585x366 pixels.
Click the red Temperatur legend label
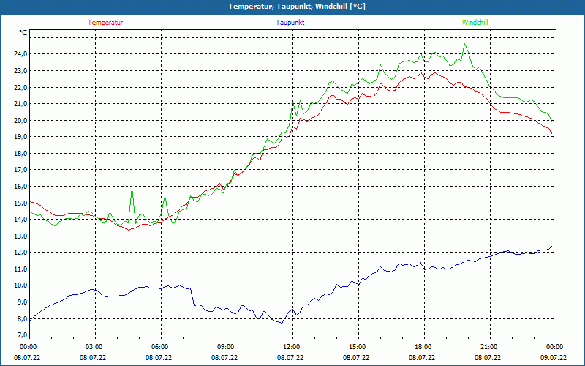pos(105,23)
